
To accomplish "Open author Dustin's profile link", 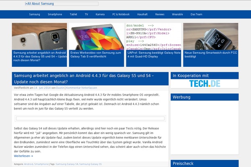I will tap(60, 88).
